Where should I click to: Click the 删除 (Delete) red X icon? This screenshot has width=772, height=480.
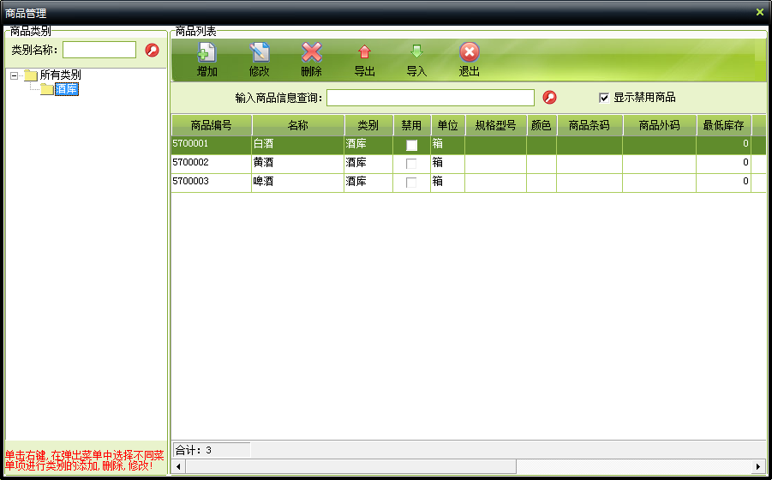click(312, 53)
